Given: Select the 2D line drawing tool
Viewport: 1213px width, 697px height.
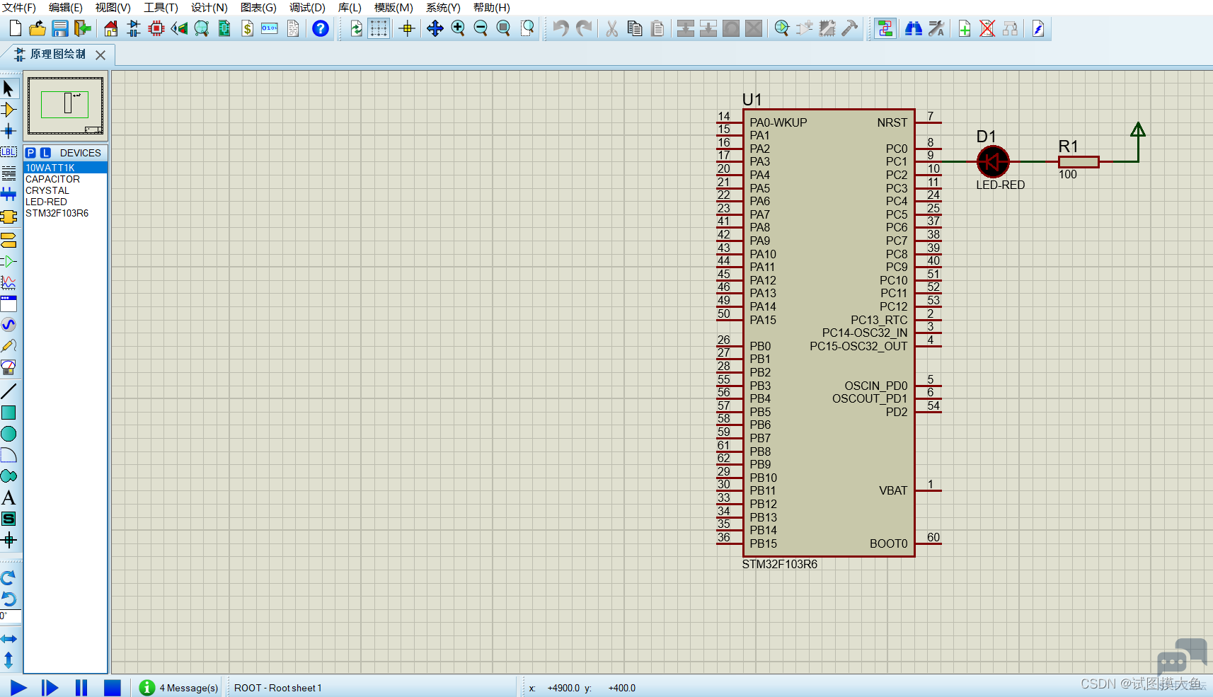Looking at the screenshot, I should [x=8, y=391].
